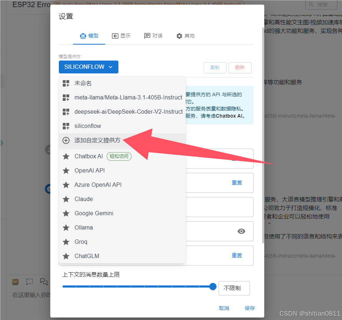Viewport: 342px width, 320px height.
Task: Select the grid icon beside siliconflow
Action: point(66,126)
